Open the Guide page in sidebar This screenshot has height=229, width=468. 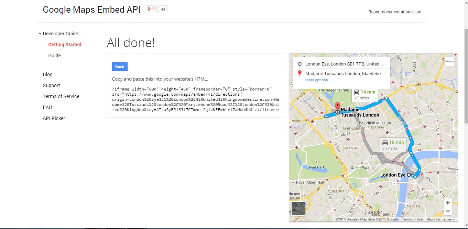54,56
